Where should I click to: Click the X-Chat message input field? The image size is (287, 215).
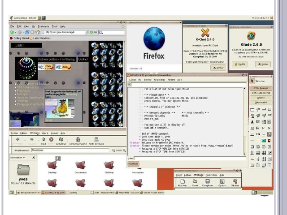click(x=190, y=158)
